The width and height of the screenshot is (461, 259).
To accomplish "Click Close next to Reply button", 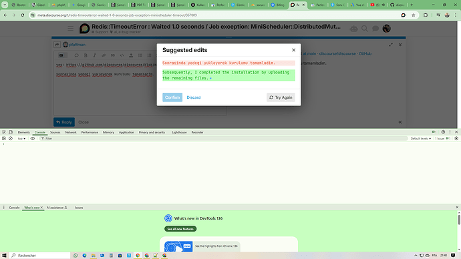I will click(84, 122).
